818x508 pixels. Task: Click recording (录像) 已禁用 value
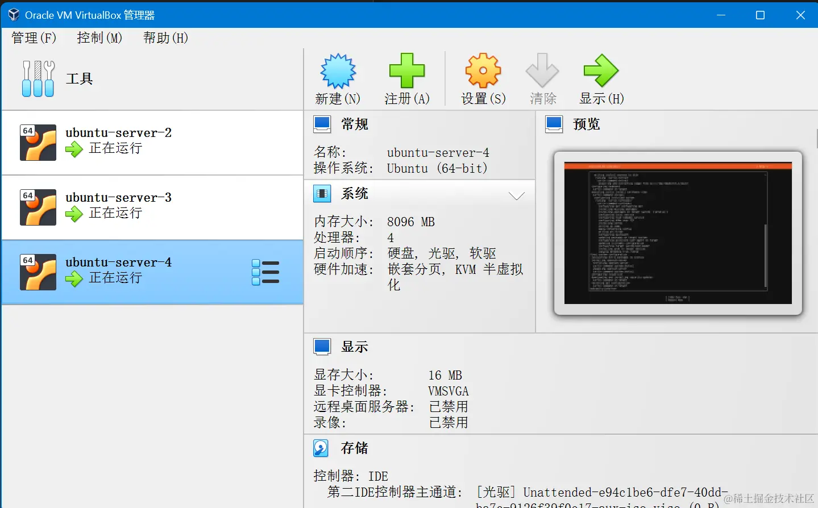click(449, 423)
